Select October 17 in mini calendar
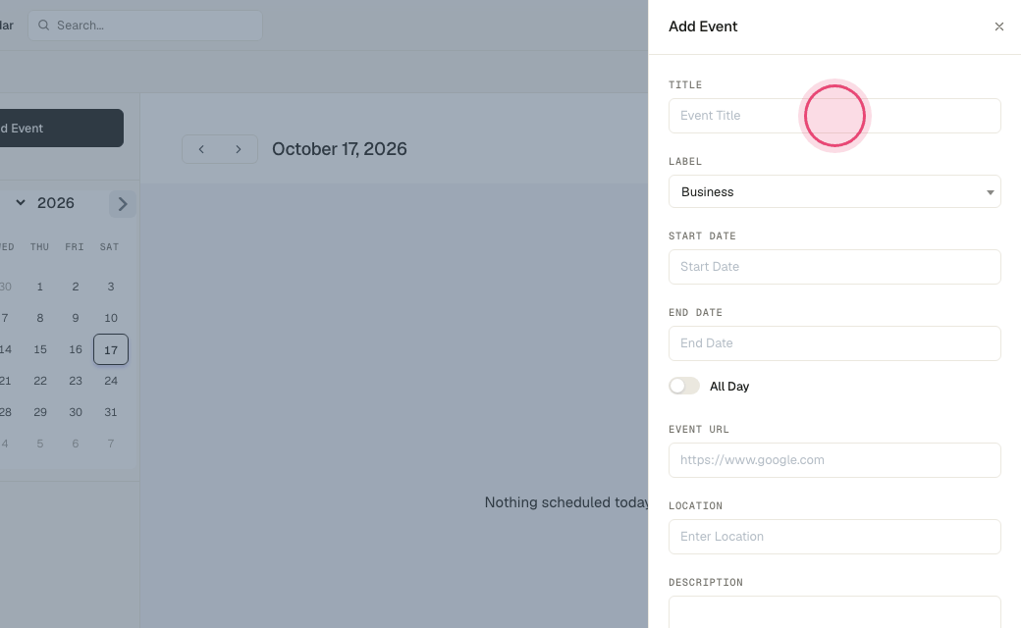Screen dimensions: 1021x628 tap(111, 350)
